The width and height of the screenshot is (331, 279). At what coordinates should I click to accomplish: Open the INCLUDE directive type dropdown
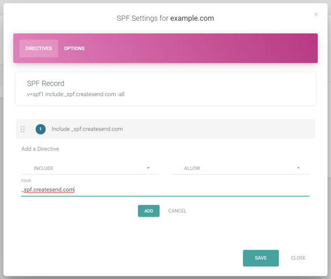(x=90, y=168)
